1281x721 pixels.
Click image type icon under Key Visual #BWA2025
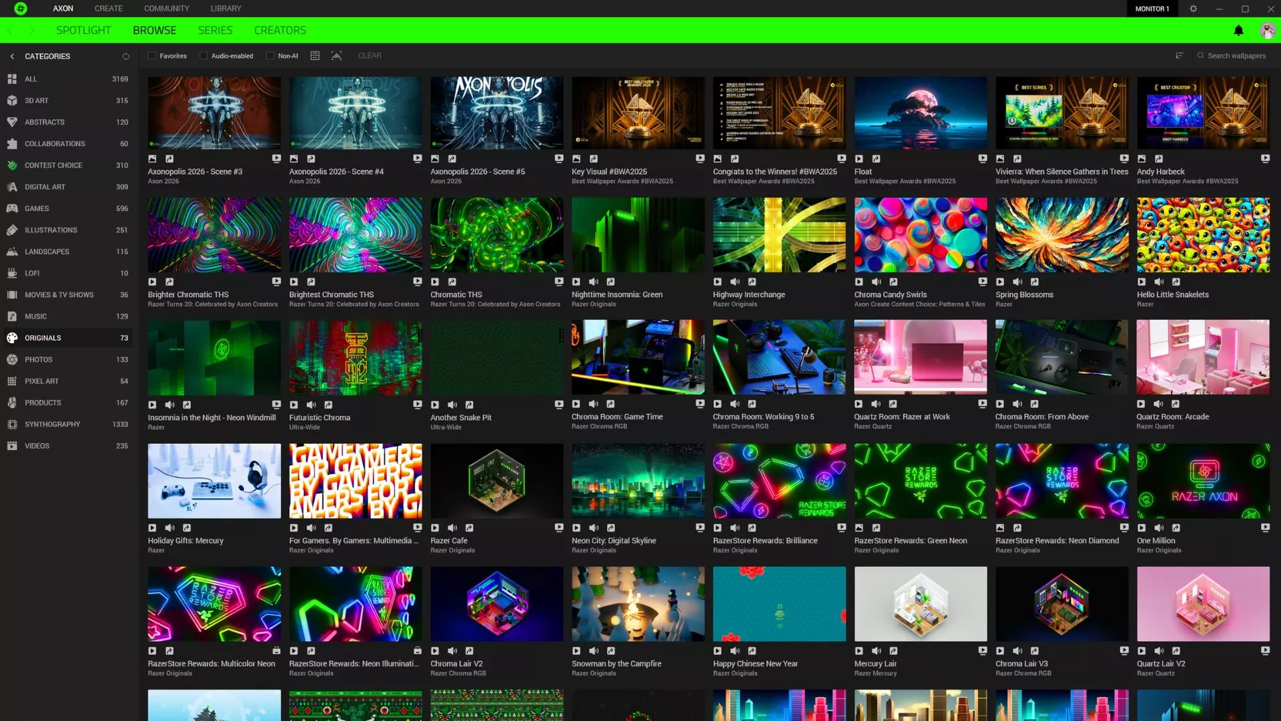coord(576,159)
